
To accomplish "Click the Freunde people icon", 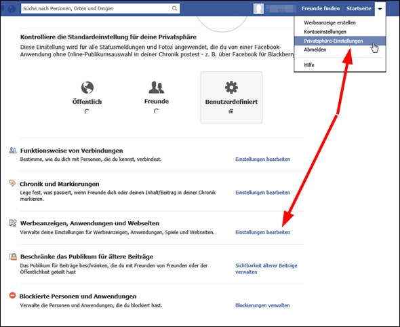I will (157, 88).
